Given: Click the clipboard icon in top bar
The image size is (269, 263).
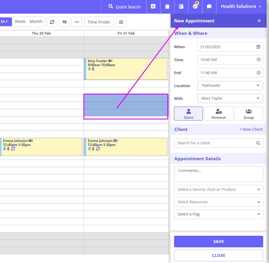Looking at the screenshot, I should pos(167,6).
